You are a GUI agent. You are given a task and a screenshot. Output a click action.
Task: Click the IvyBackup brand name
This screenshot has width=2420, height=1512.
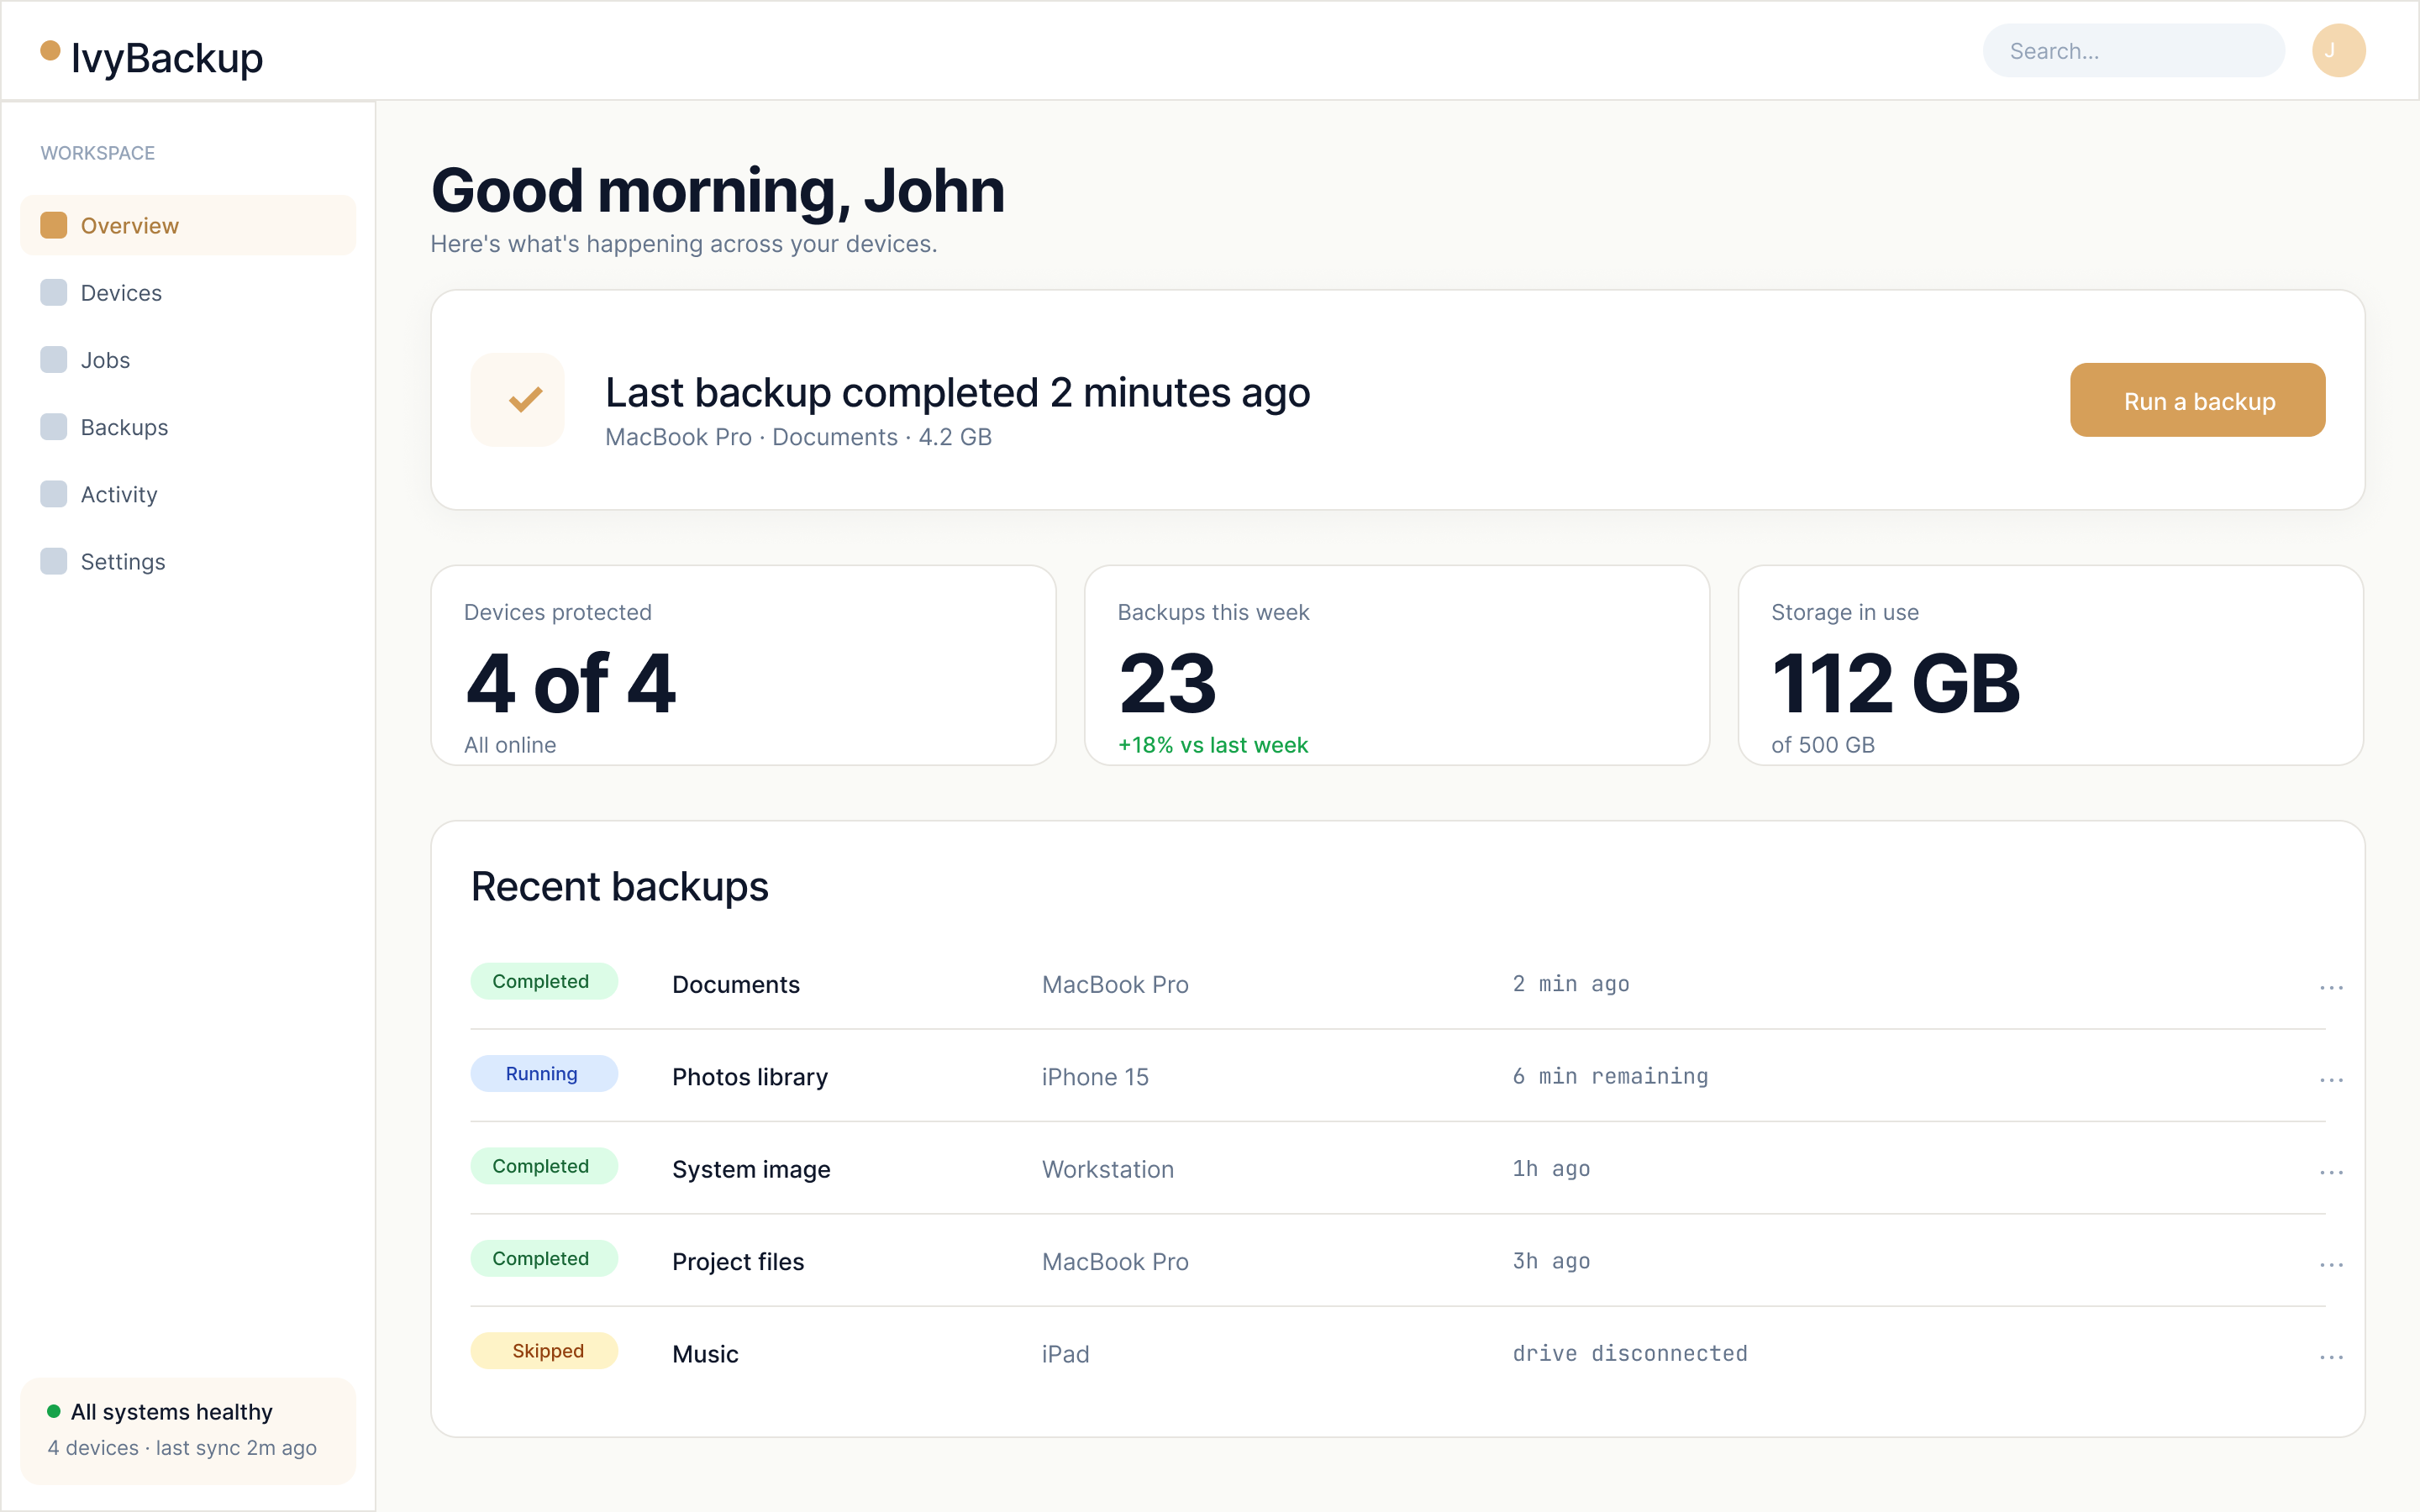(167, 58)
